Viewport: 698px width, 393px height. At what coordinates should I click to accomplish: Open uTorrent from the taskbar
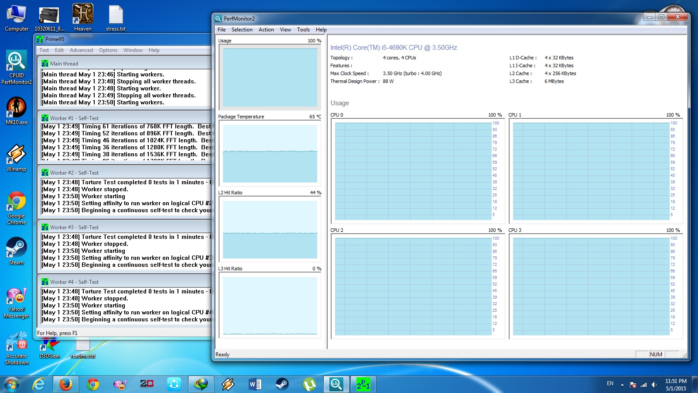[x=309, y=384]
